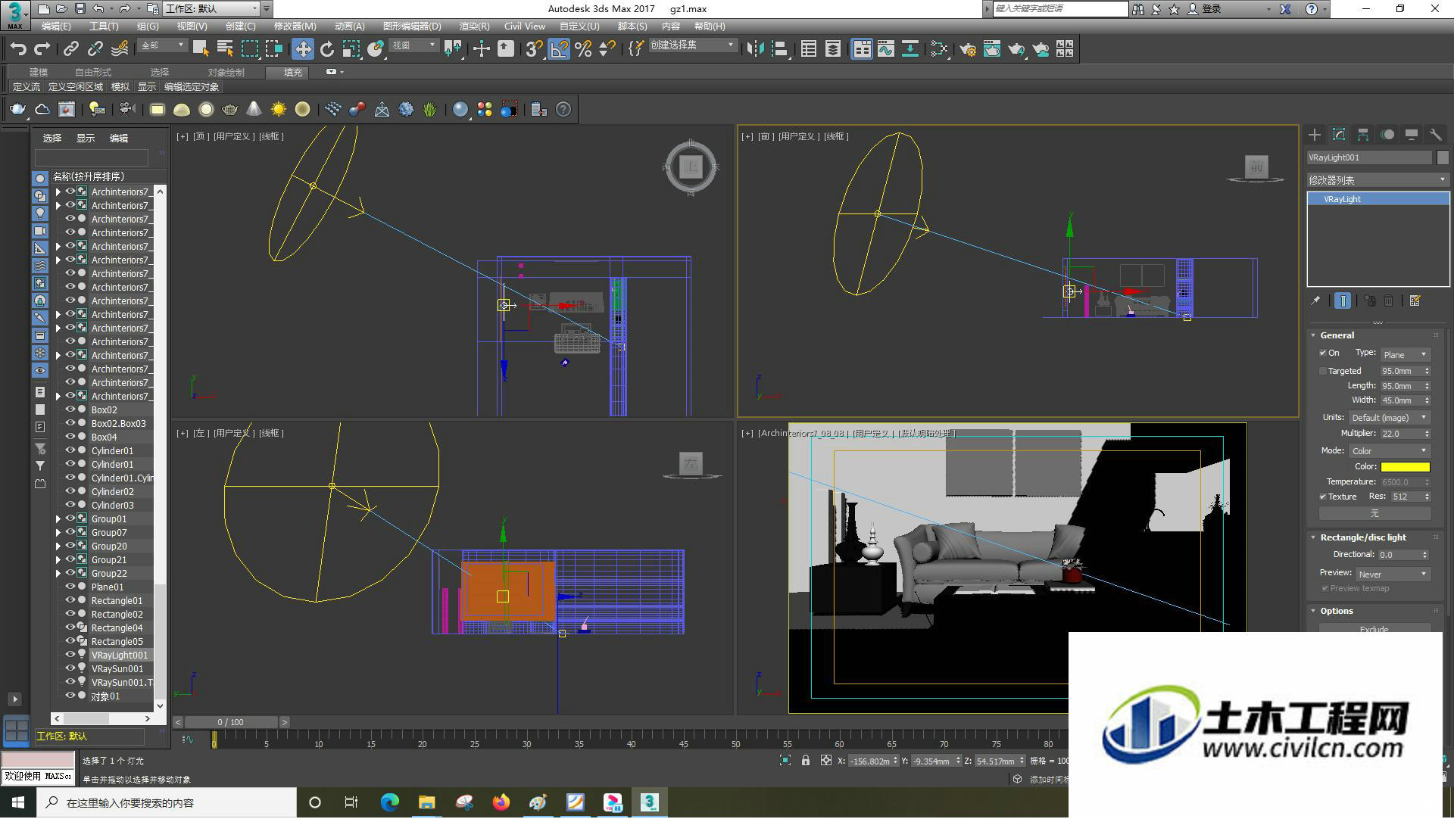1454x819 pixels.
Task: Open the modifier list dropdown
Action: tap(1378, 180)
